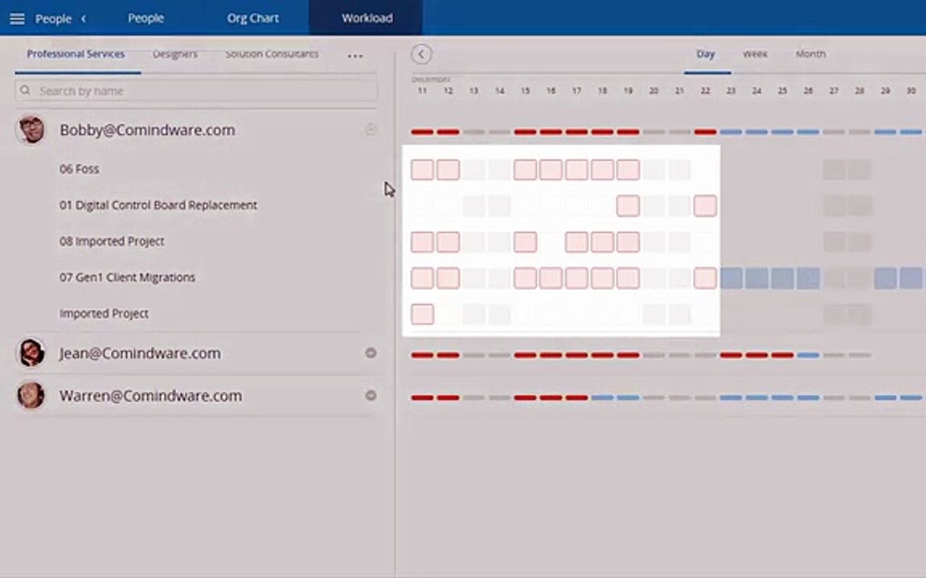
Task: Expand Jean@Comindware.com row arrow
Action: 371,352
